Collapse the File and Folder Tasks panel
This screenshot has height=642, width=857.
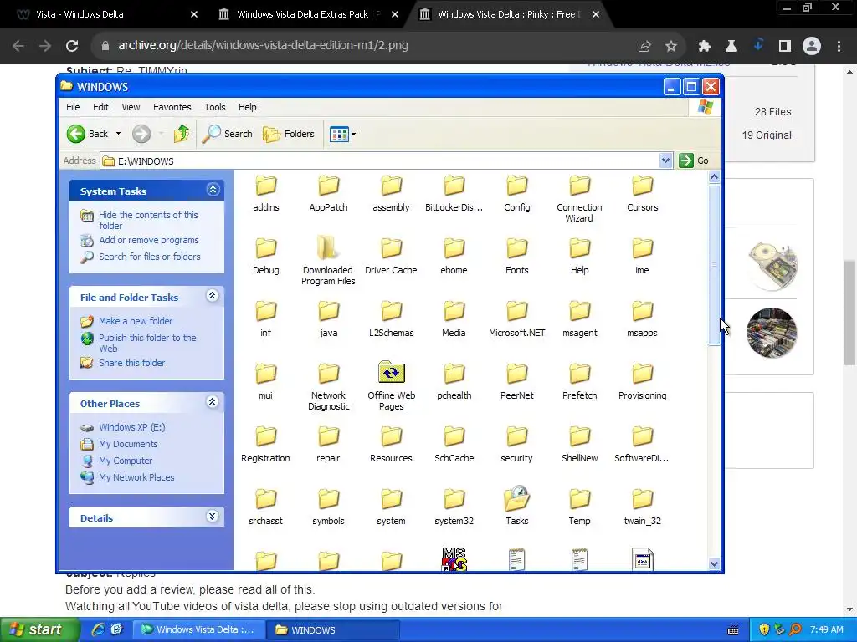pyautogui.click(x=213, y=296)
